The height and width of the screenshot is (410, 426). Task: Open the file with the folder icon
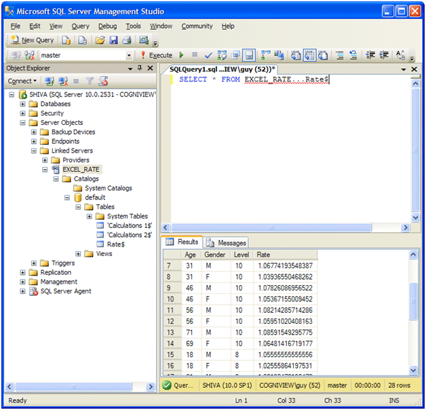pyautogui.click(x=100, y=40)
